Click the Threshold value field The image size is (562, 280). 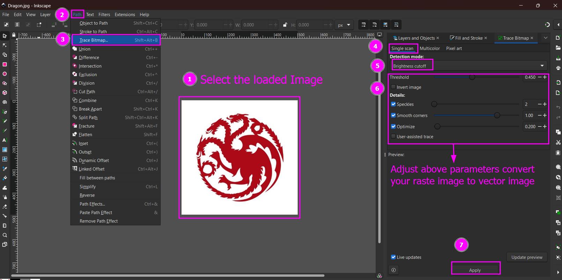[x=530, y=77]
